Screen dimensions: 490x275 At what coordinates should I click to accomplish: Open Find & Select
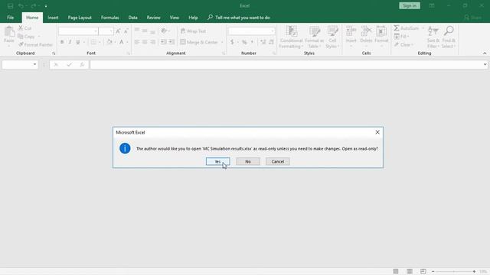(x=449, y=37)
